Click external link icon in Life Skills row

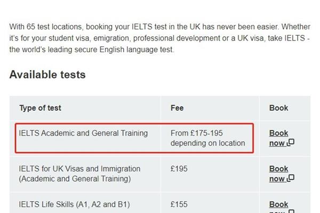coord(291,211)
